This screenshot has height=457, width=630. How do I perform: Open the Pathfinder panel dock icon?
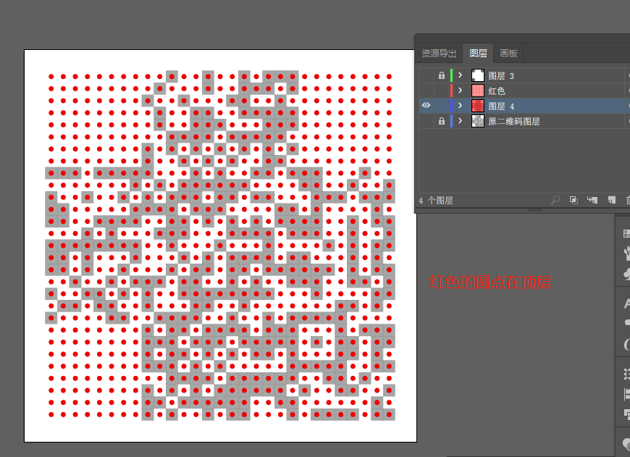click(x=627, y=414)
